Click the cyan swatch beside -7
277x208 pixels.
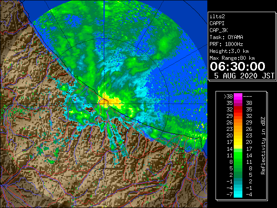[x=238, y=195]
